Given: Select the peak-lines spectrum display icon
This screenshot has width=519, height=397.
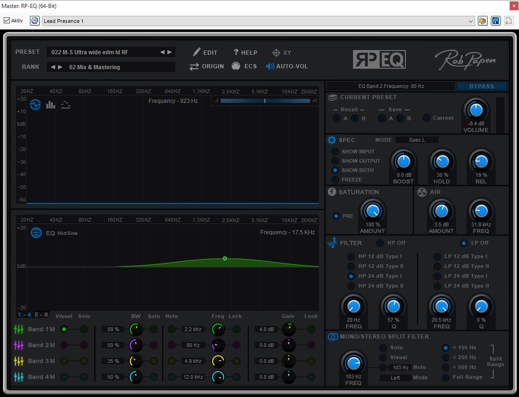Looking at the screenshot, I should pos(65,105).
